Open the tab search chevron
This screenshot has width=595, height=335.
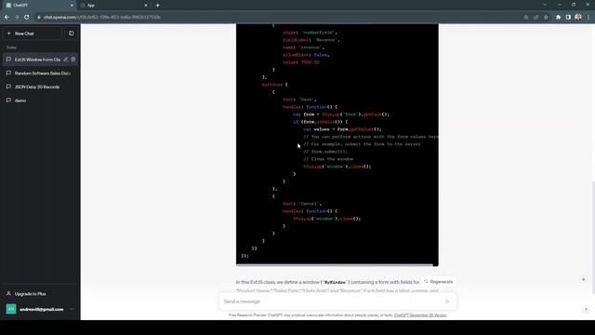[545, 5]
